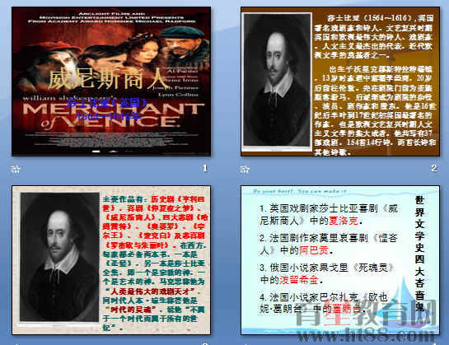The width and height of the screenshot is (449, 345).
Task: Click the red name 泼留希金
Action: coord(299,280)
